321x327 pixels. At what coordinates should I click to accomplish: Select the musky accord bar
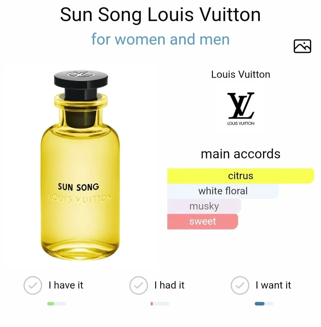204,206
